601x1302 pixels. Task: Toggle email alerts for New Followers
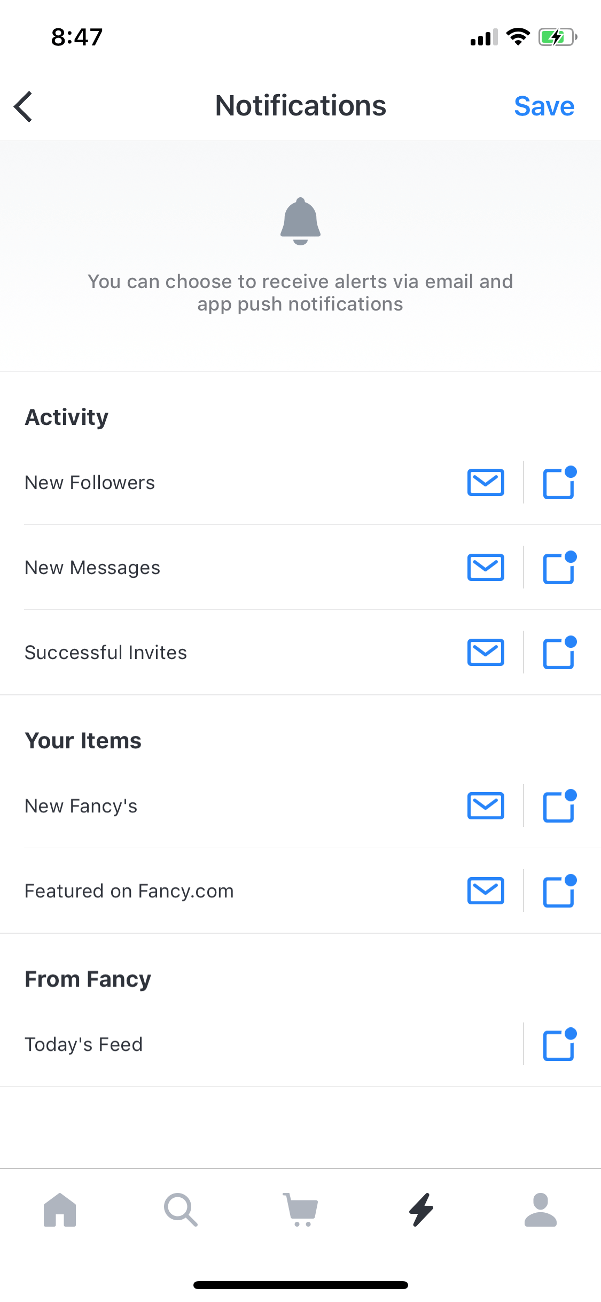click(486, 482)
